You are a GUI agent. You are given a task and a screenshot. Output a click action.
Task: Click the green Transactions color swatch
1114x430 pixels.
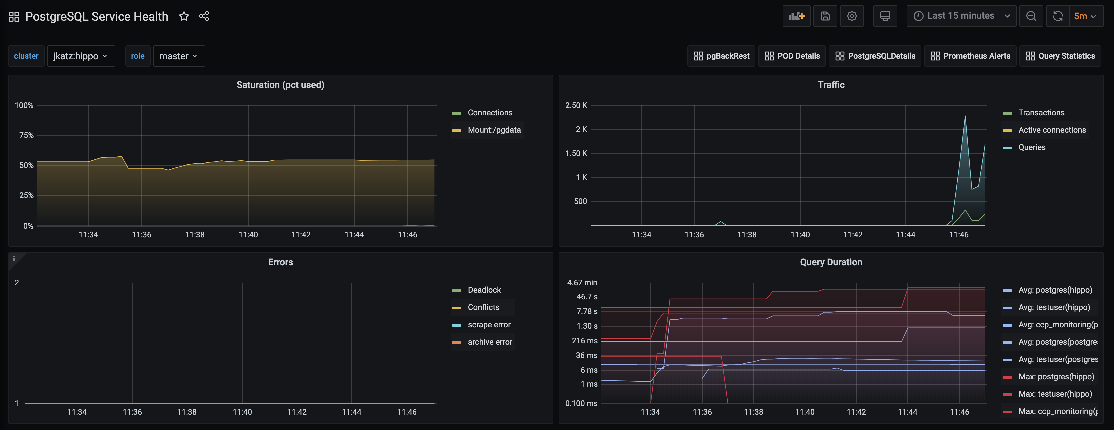[x=1007, y=113]
